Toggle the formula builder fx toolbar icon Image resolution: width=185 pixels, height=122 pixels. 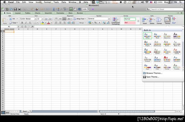click(x=71, y=9)
